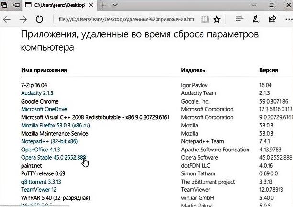The image size is (293, 207).
Task: Open a new tab with plus button
Action: 103,5
